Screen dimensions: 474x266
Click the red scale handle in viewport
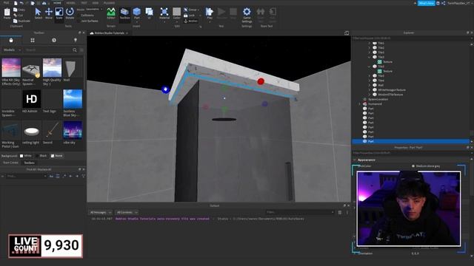[261, 81]
